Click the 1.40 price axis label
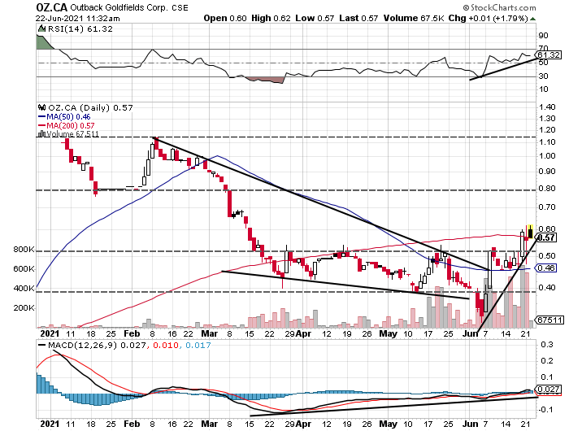Screen dimensions: 569x431 547,107
